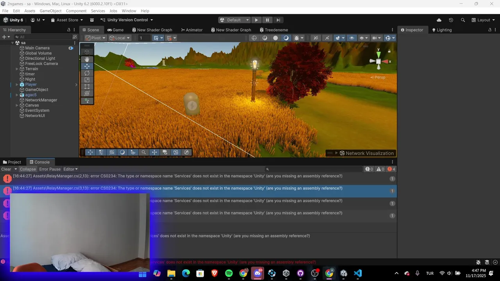500x281 pixels.
Task: Open the Component menu
Action: (x=76, y=11)
